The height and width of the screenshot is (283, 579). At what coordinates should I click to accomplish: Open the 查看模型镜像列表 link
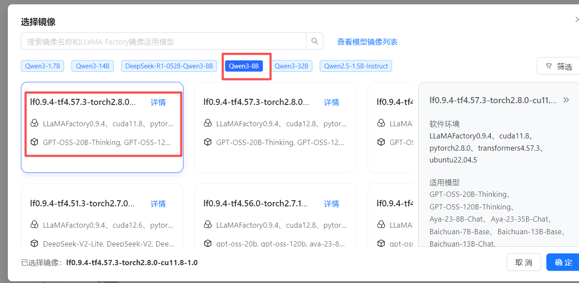click(x=367, y=40)
